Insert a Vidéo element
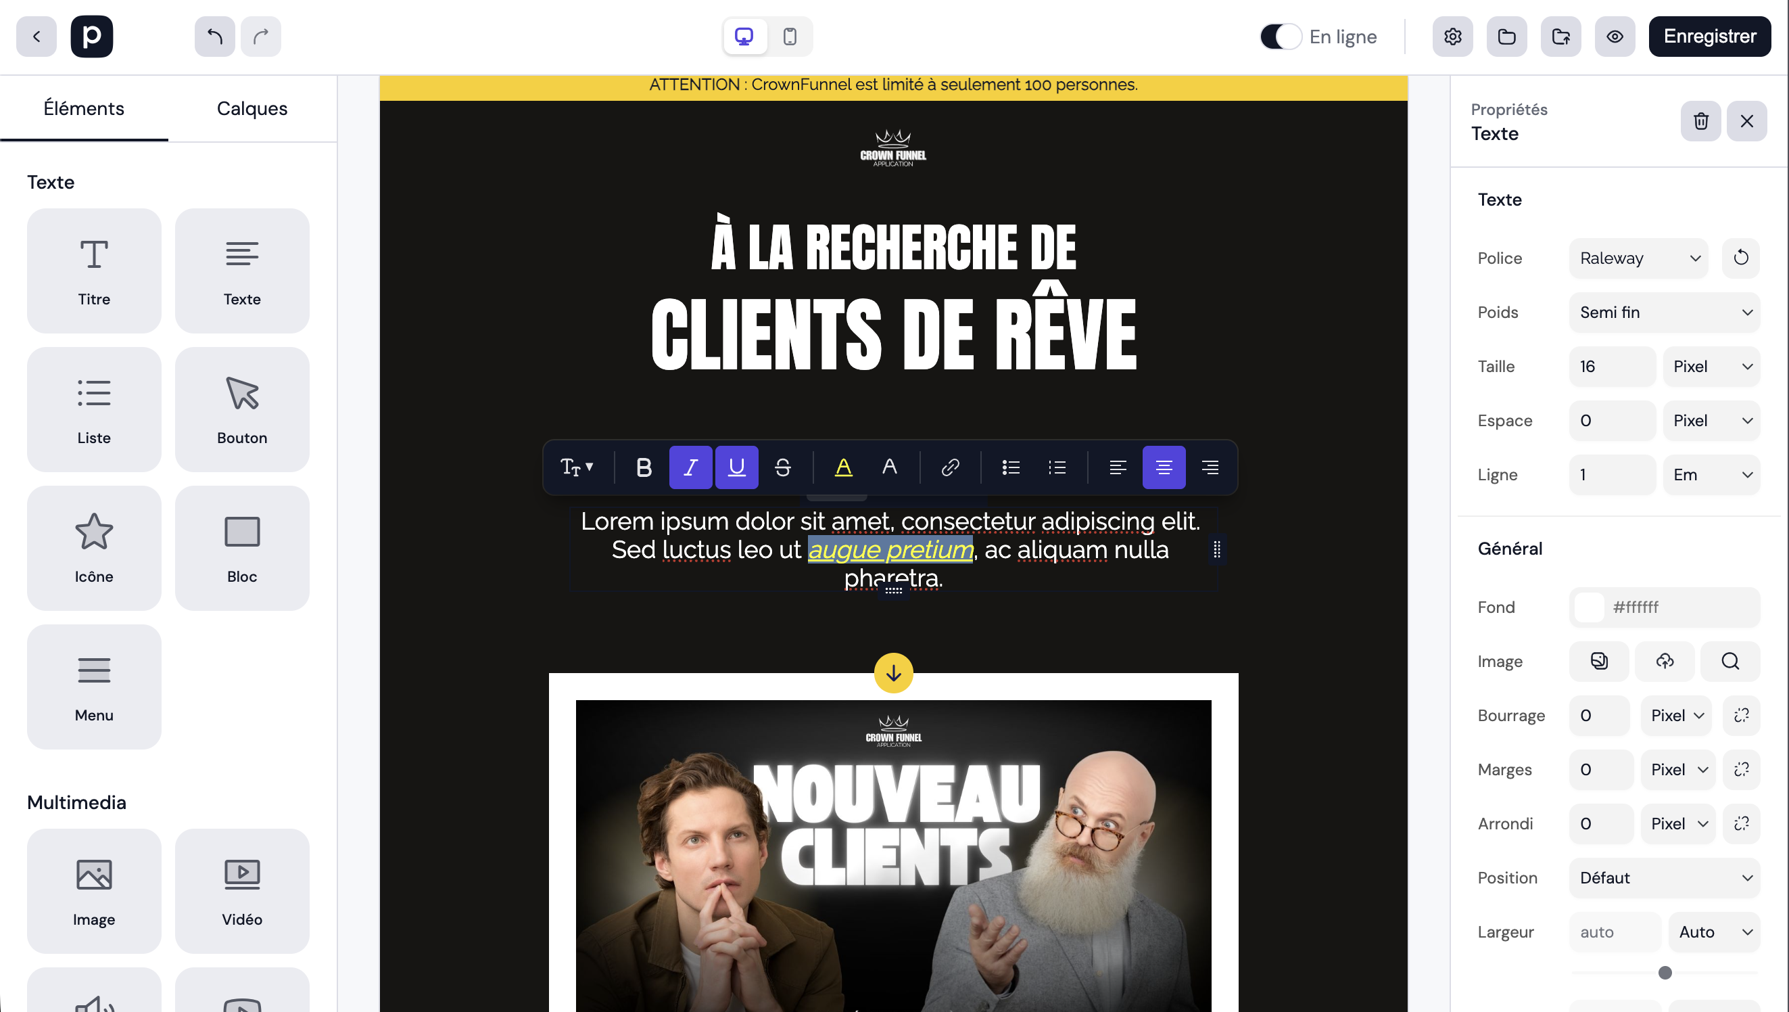This screenshot has width=1789, height=1012. tap(241, 891)
